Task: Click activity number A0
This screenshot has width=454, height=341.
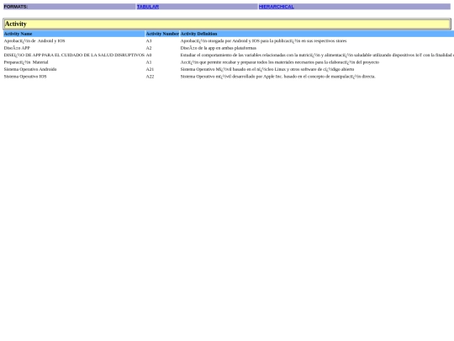Action: pyautogui.click(x=149, y=55)
